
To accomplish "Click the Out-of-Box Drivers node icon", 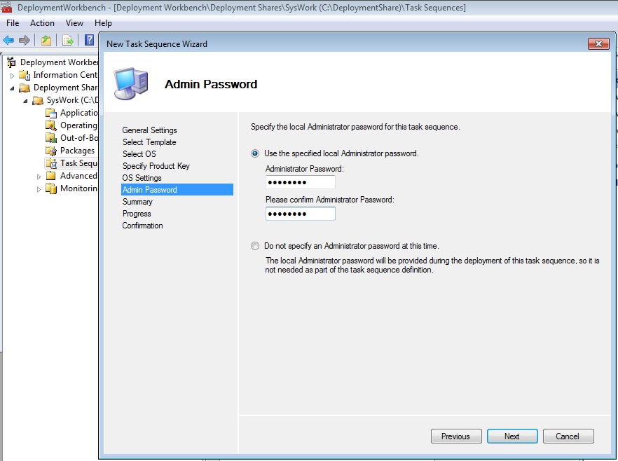I will click(x=51, y=138).
